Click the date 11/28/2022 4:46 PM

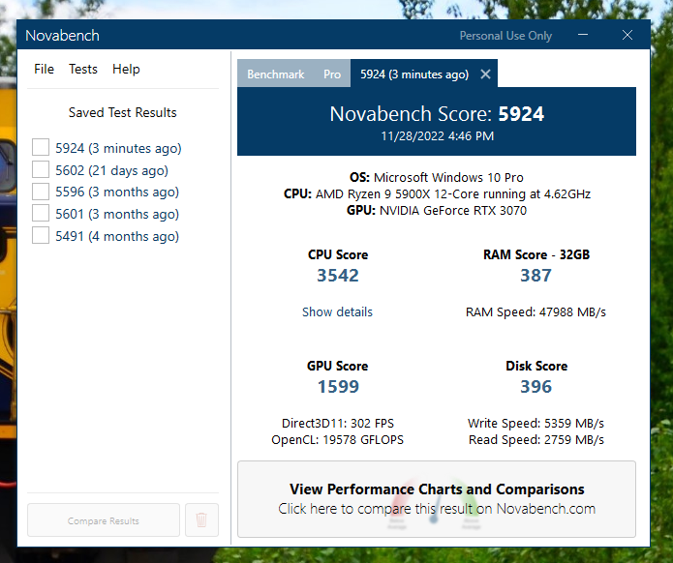point(438,136)
